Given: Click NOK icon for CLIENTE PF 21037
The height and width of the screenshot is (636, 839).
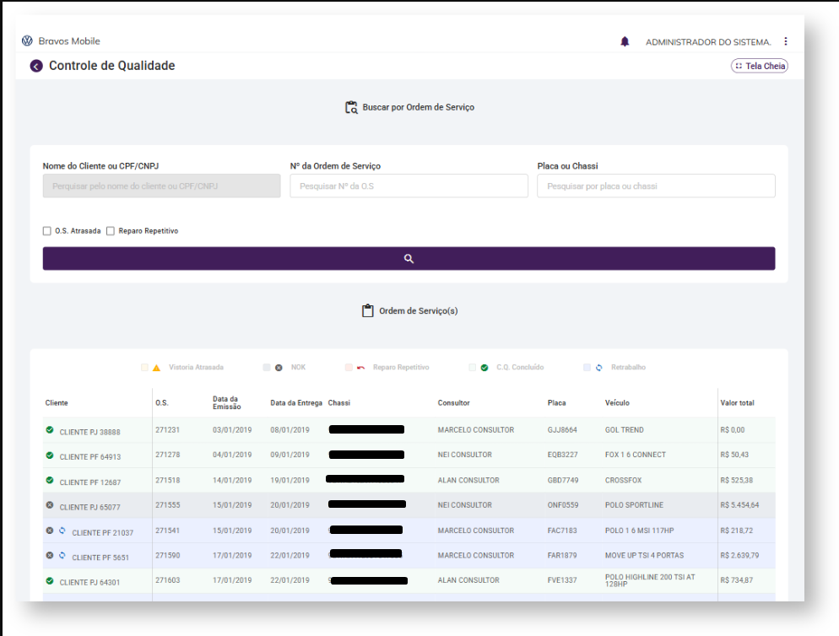Looking at the screenshot, I should tap(50, 531).
